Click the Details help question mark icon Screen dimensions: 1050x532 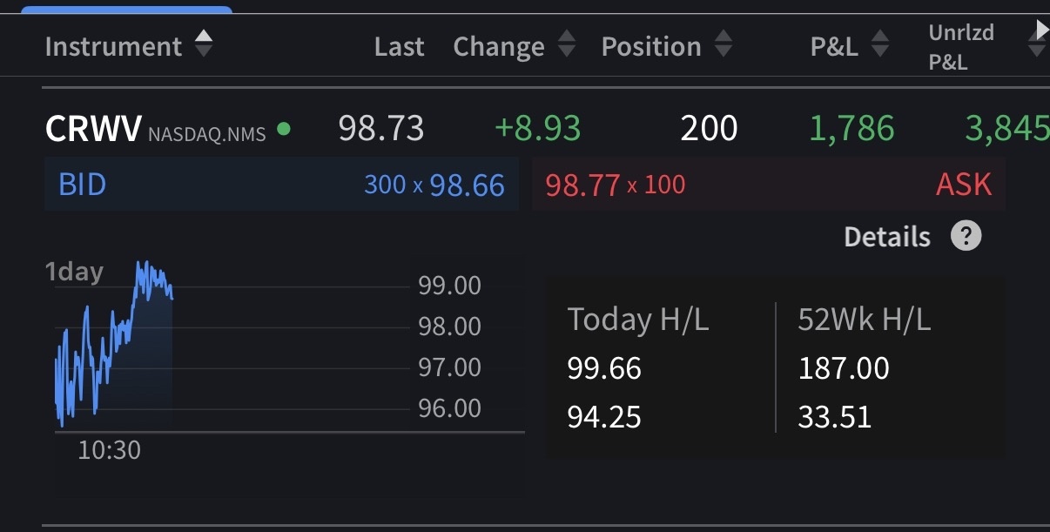tap(966, 236)
